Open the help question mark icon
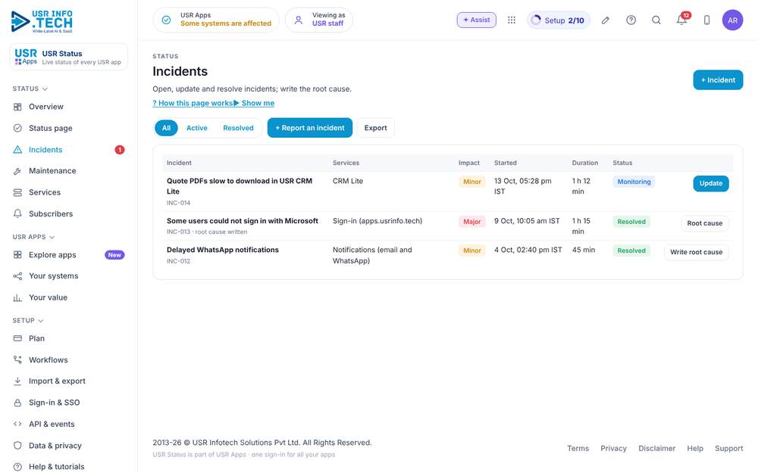The height and width of the screenshot is (473, 758). (631, 20)
